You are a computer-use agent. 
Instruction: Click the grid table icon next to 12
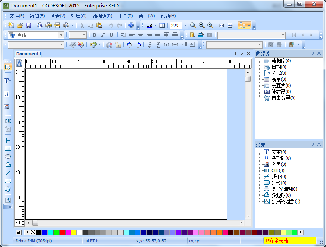162,25
